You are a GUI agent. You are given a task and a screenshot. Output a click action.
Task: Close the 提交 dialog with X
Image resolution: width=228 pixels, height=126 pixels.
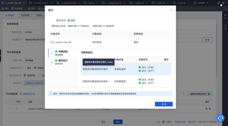click(x=171, y=10)
